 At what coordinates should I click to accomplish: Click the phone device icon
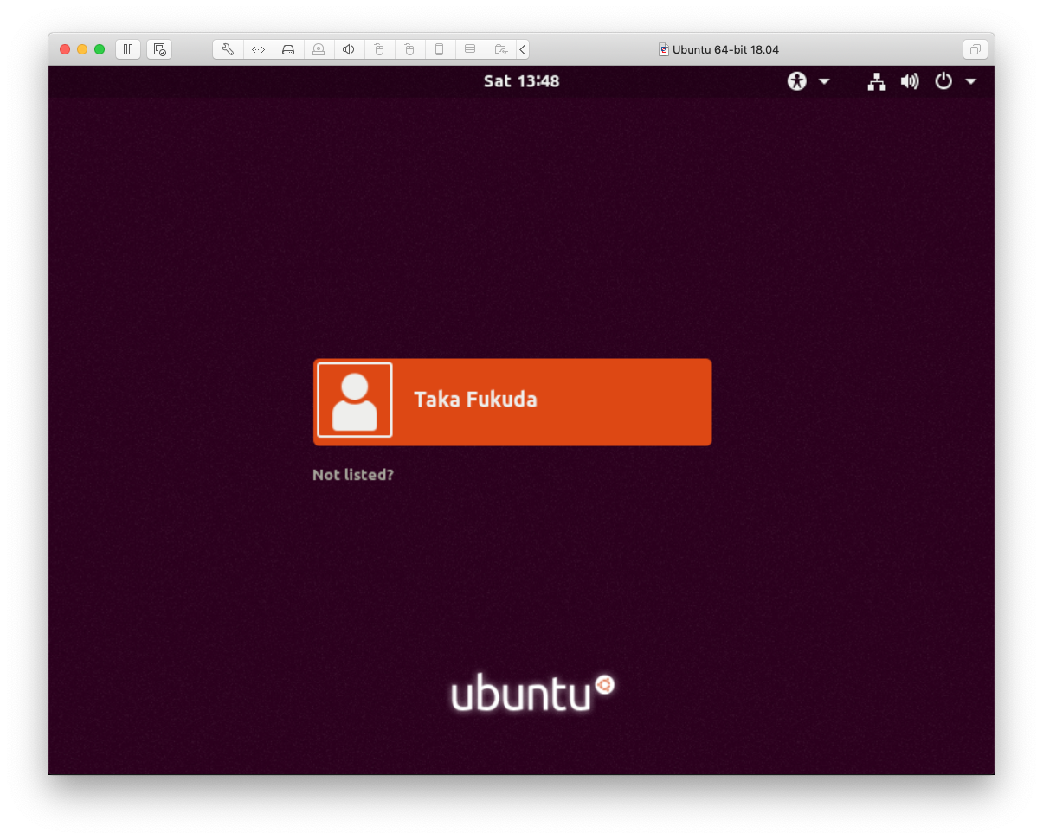(x=440, y=49)
